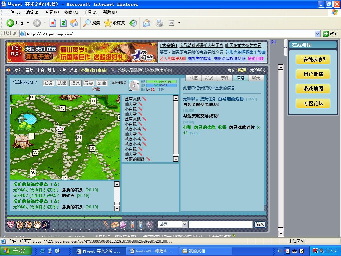Open the 技能 skills button

(62, 83)
